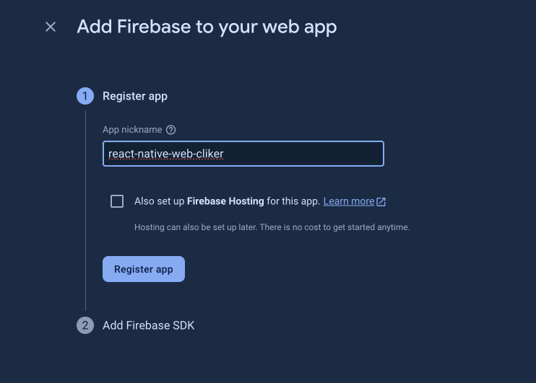This screenshot has height=383, width=536.
Task: Click the bold "Firebase Hosting" text
Action: [225, 201]
